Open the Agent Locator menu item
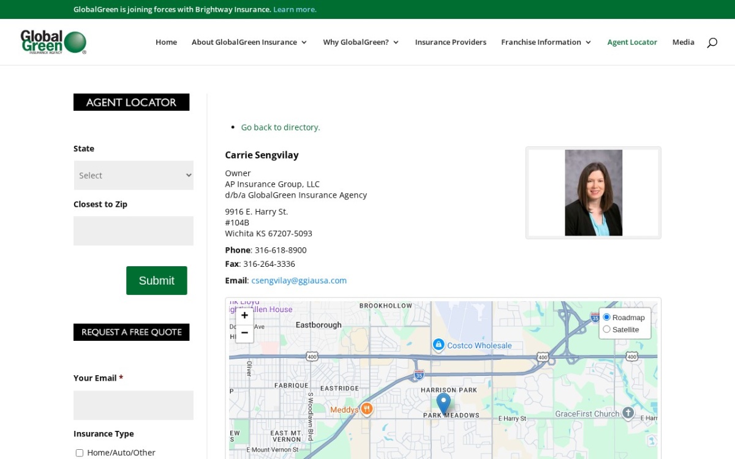The image size is (735, 459). (632, 42)
